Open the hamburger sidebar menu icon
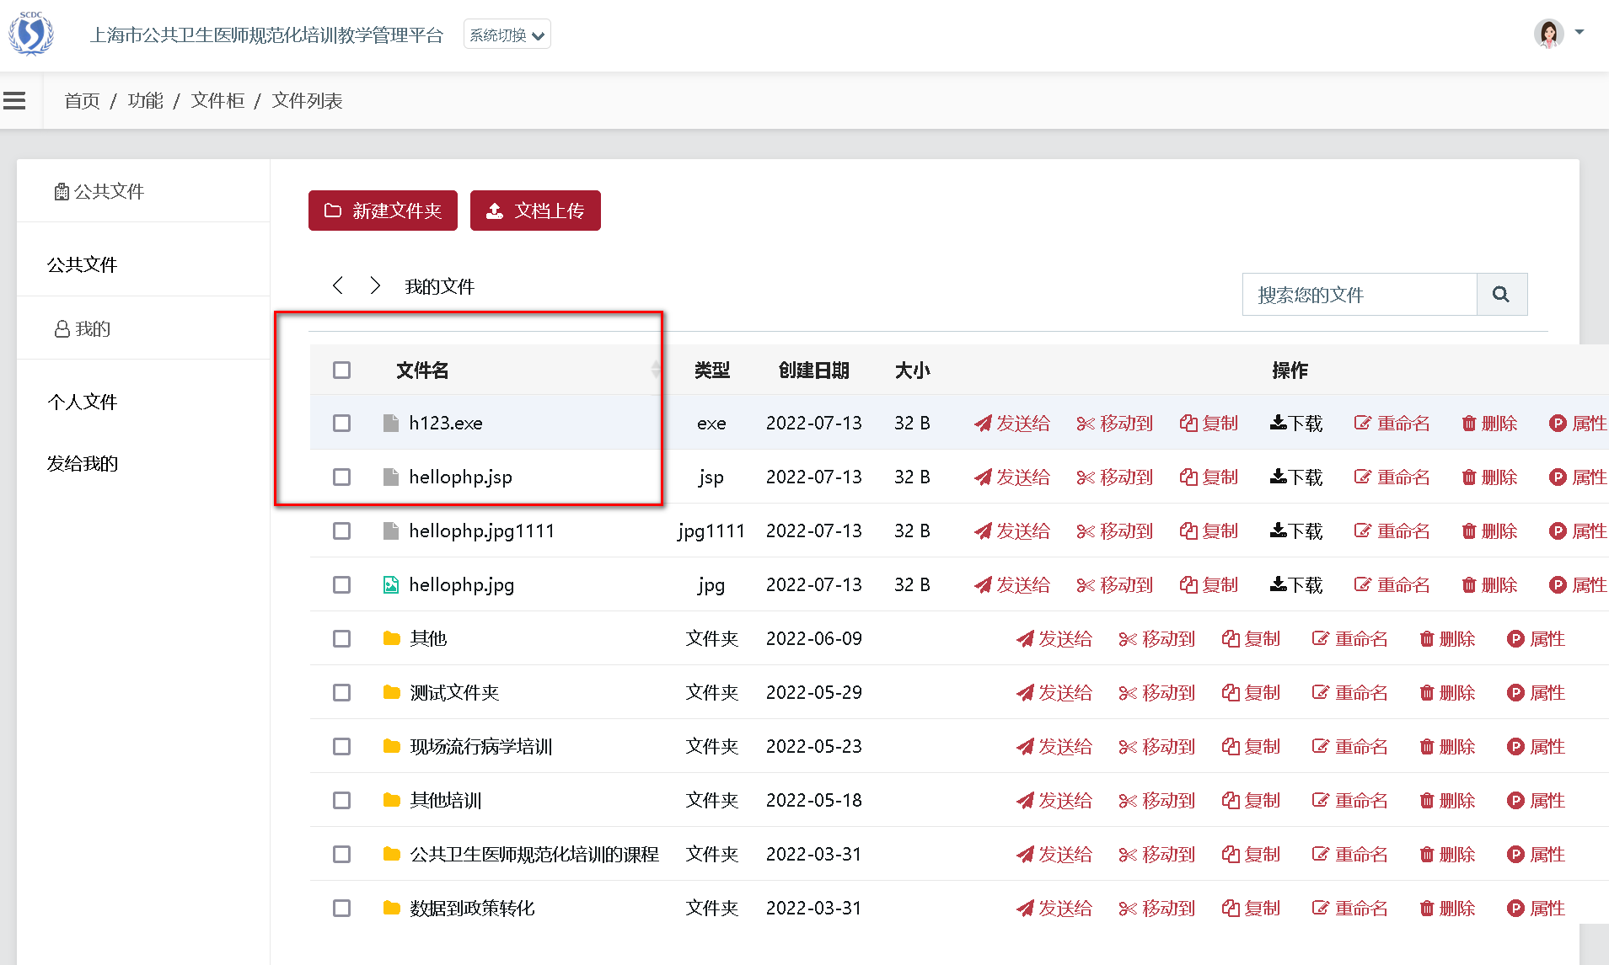This screenshot has height=965, width=1609. coord(14,101)
